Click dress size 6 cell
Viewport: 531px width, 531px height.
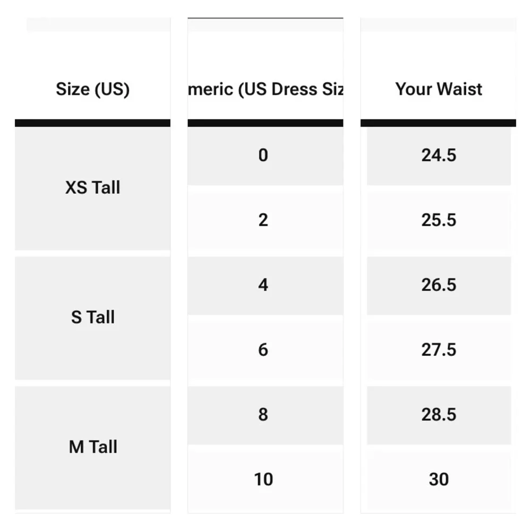pos(263,350)
